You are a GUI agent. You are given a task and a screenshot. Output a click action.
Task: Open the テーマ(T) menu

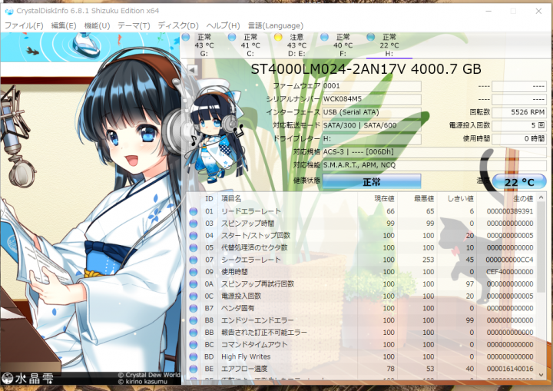pos(134,26)
